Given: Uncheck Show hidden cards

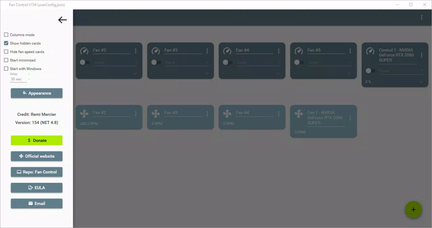Looking at the screenshot, I should click(6, 43).
